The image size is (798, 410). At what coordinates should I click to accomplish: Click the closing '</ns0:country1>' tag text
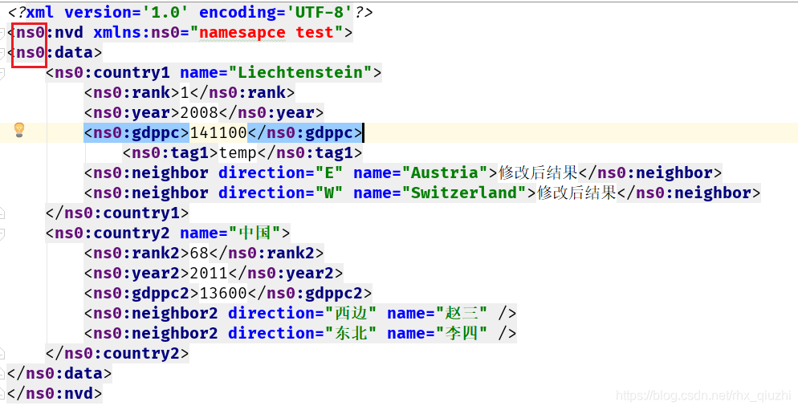click(x=117, y=213)
